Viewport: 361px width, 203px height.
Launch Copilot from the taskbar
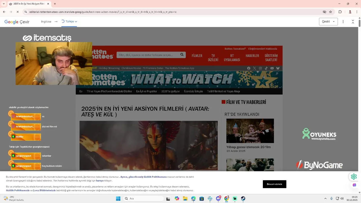click(177, 198)
